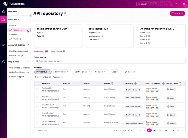The height and width of the screenshot is (138, 188).
Task: Click the Criticality column info icon
Action: coord(136,84)
